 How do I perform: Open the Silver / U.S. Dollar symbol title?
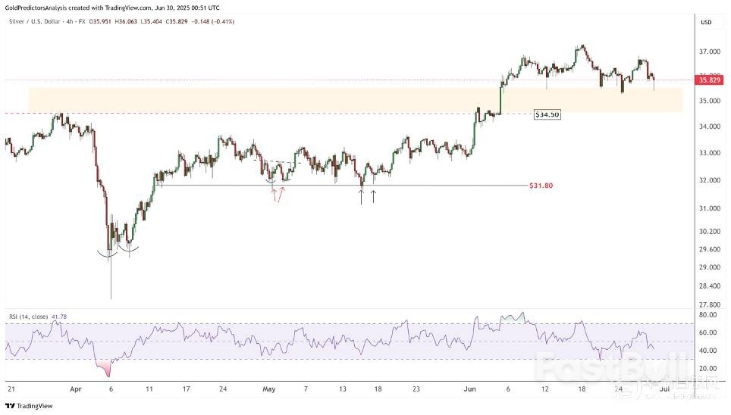coord(35,21)
